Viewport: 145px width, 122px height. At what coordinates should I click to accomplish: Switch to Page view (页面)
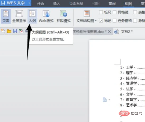6,16
